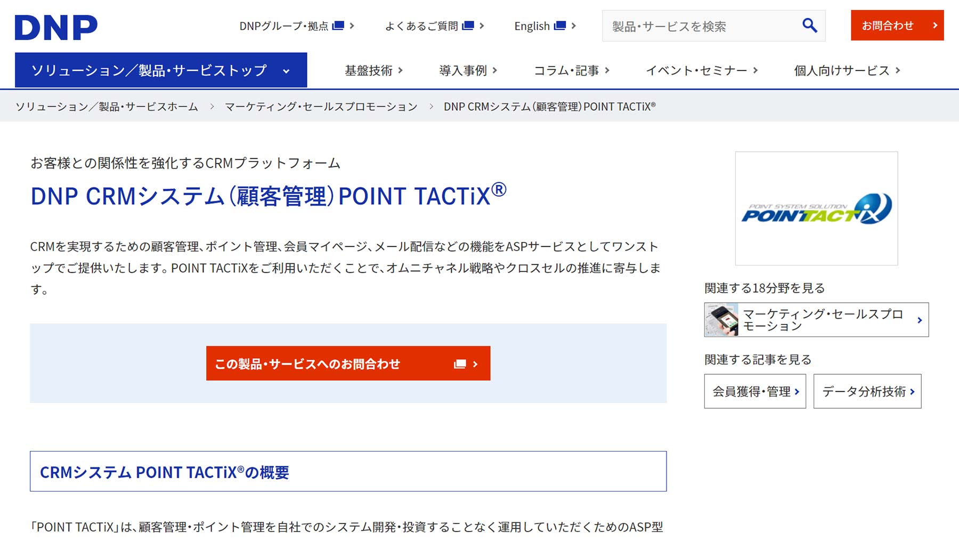Open the マーケティング・セールスプロモーション related field card
Screen dimensions: 959x540
point(816,320)
